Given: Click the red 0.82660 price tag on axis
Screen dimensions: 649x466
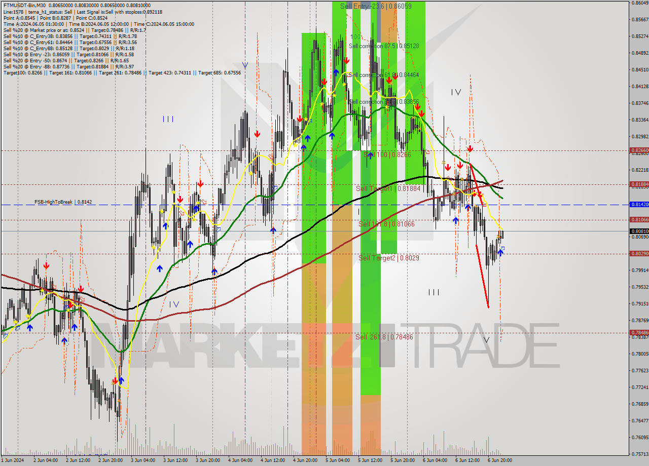Looking at the screenshot, I should [x=639, y=150].
